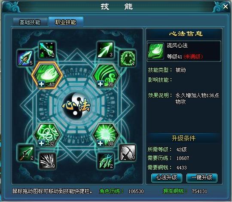This screenshot has width=232, height=202.
Task: Click plus button on level 30 心法
Action: (100, 144)
